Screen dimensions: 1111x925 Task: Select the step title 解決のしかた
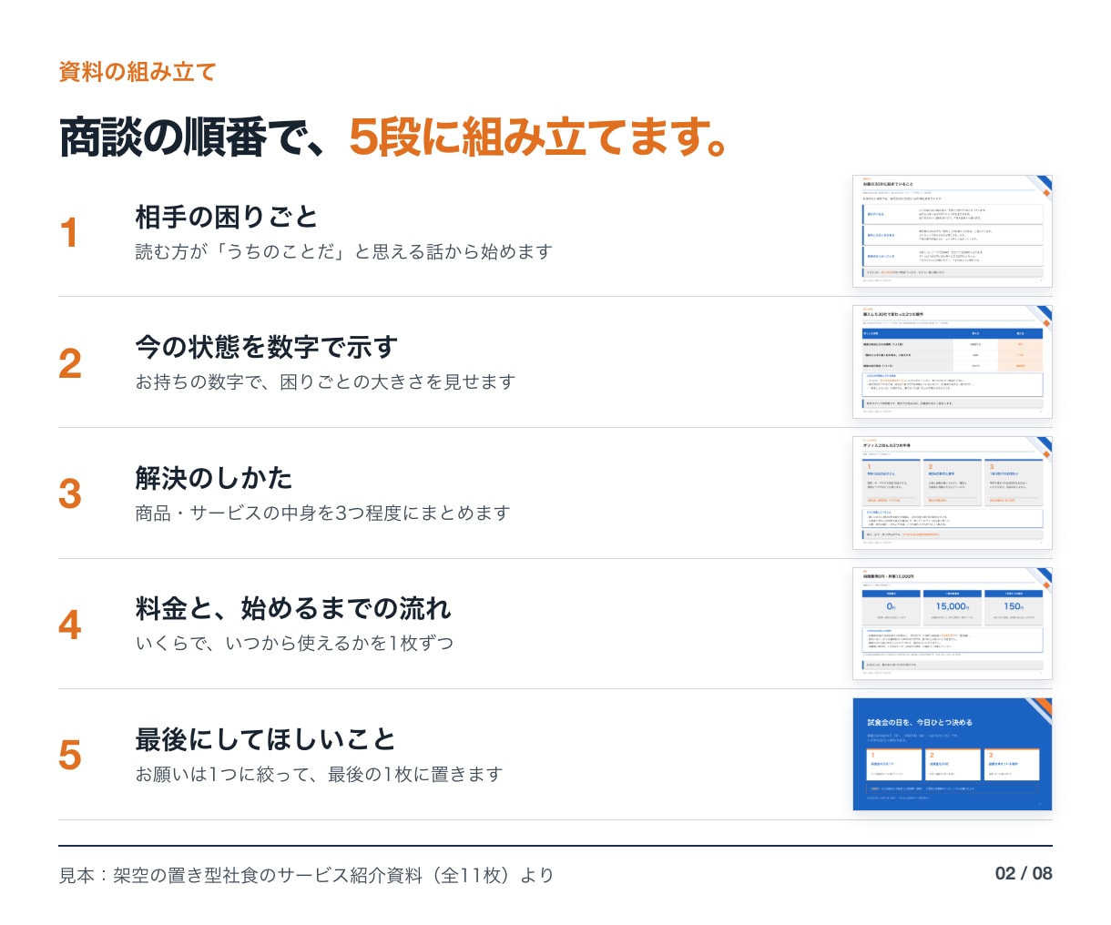click(x=214, y=478)
